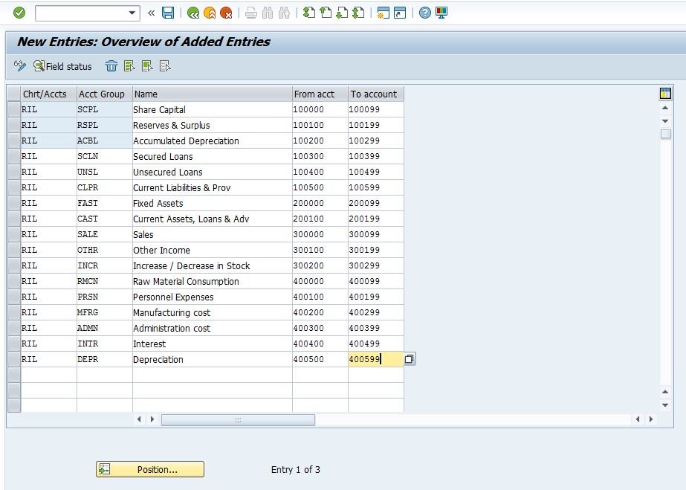
Task: Click the Position... button
Action: point(150,469)
